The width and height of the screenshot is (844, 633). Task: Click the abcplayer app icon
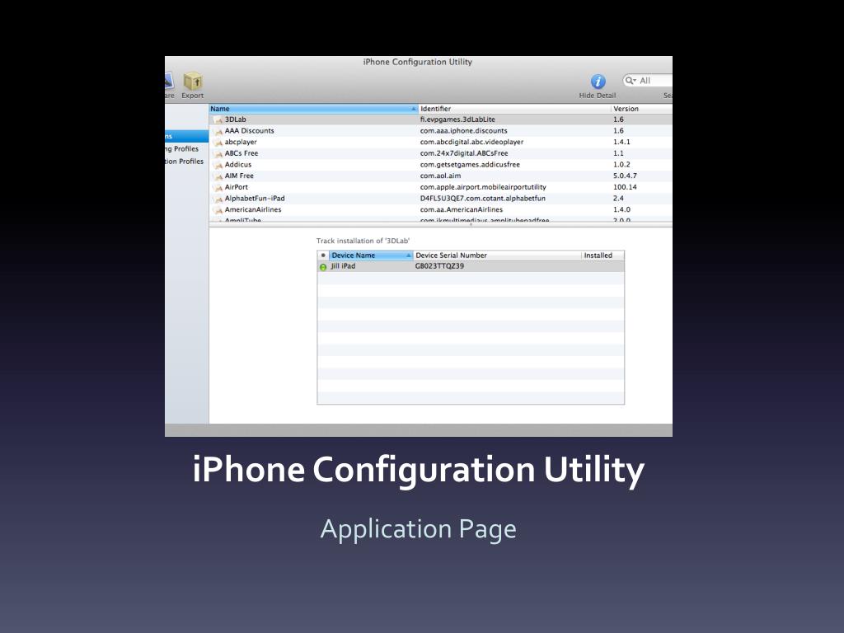218,143
